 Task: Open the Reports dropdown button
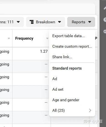click(x=81, y=22)
